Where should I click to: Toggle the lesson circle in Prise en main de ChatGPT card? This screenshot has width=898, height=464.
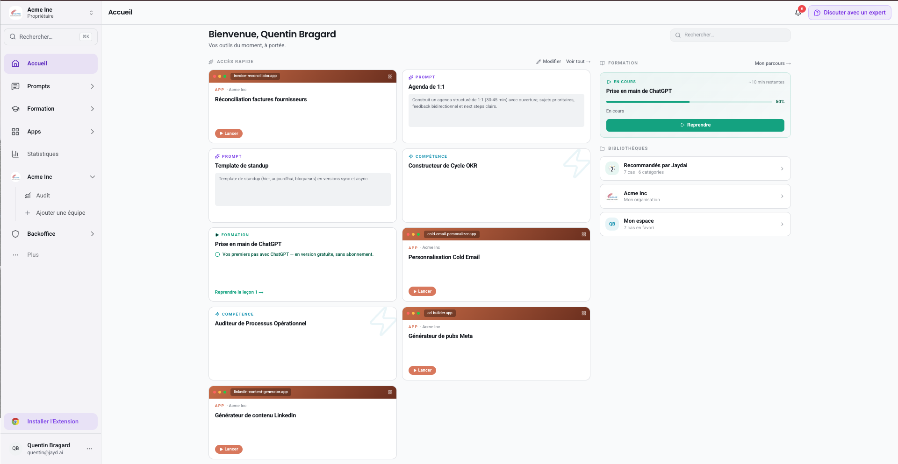coord(217,254)
